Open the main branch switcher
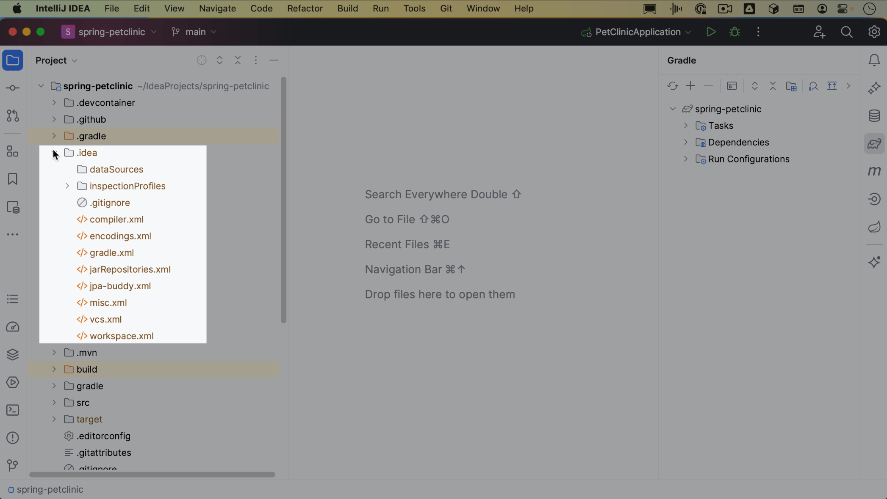The height and width of the screenshot is (499, 887). pos(194,32)
